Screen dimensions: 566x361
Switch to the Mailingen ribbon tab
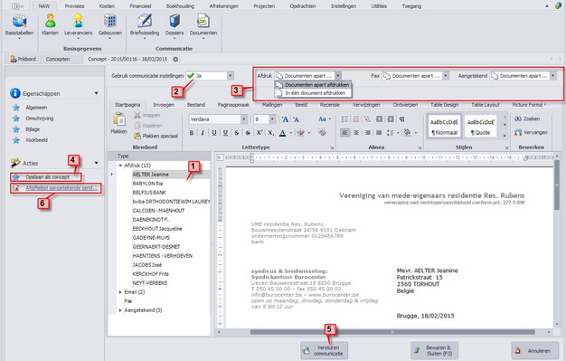tap(272, 105)
